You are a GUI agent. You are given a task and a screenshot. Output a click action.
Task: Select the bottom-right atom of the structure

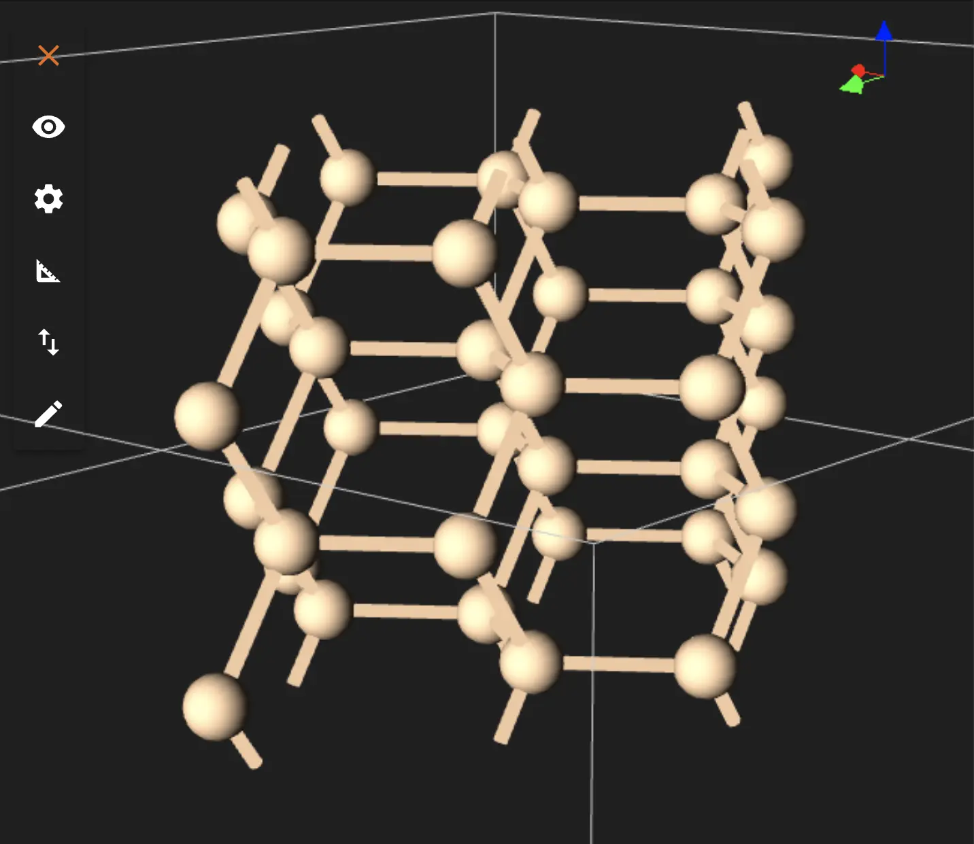(705, 666)
